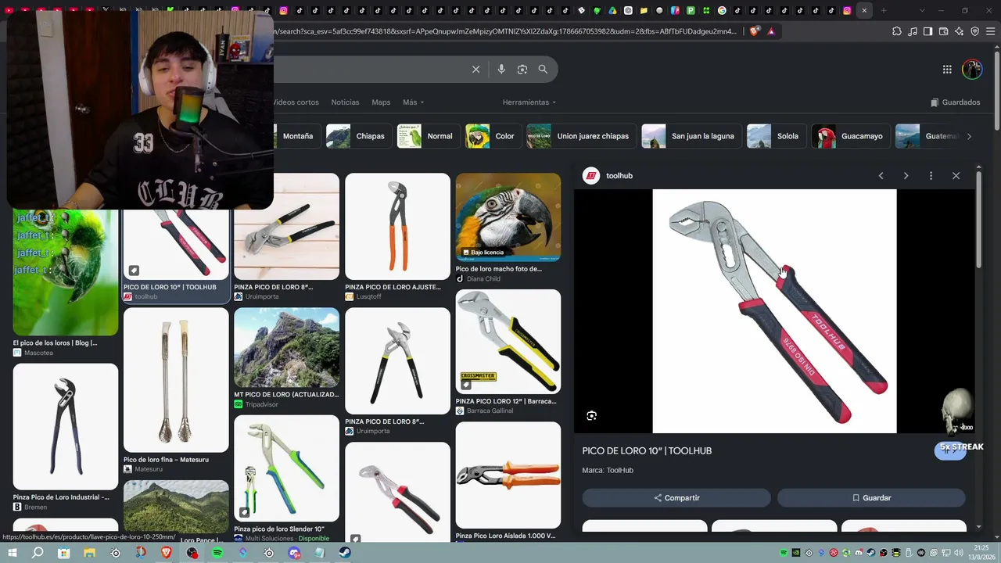Open the Pico de loro fina Matesuru image
This screenshot has height=563, width=1001.
176,380
